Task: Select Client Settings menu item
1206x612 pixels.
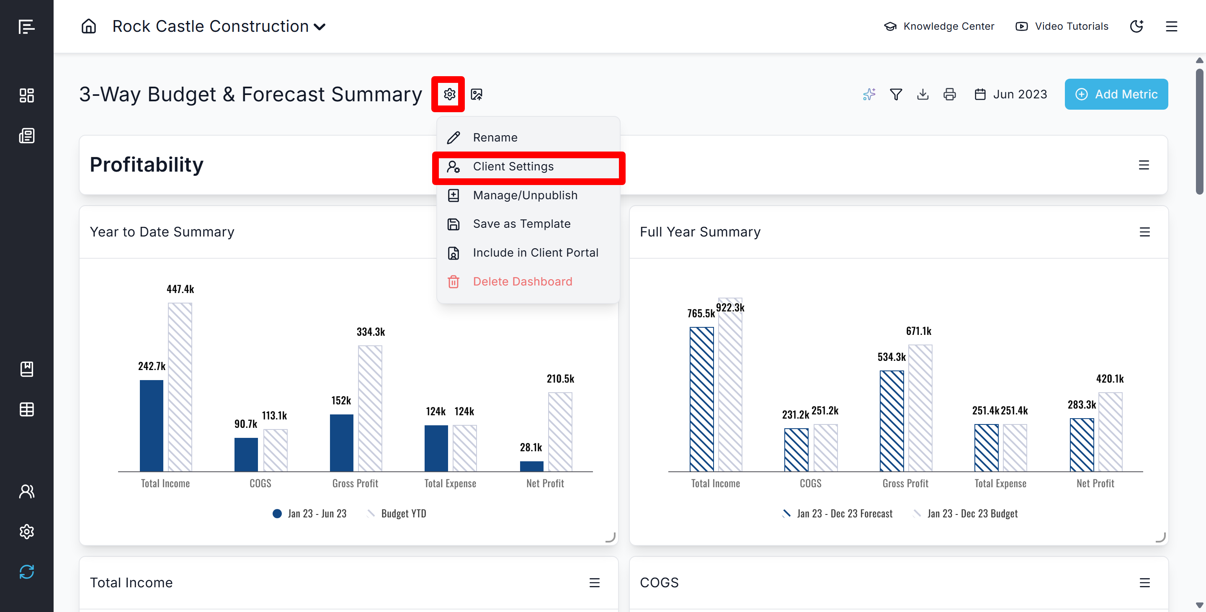Action: coord(513,166)
